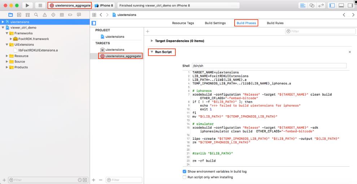Show the Version editor arrows icon

tap(321, 6)
